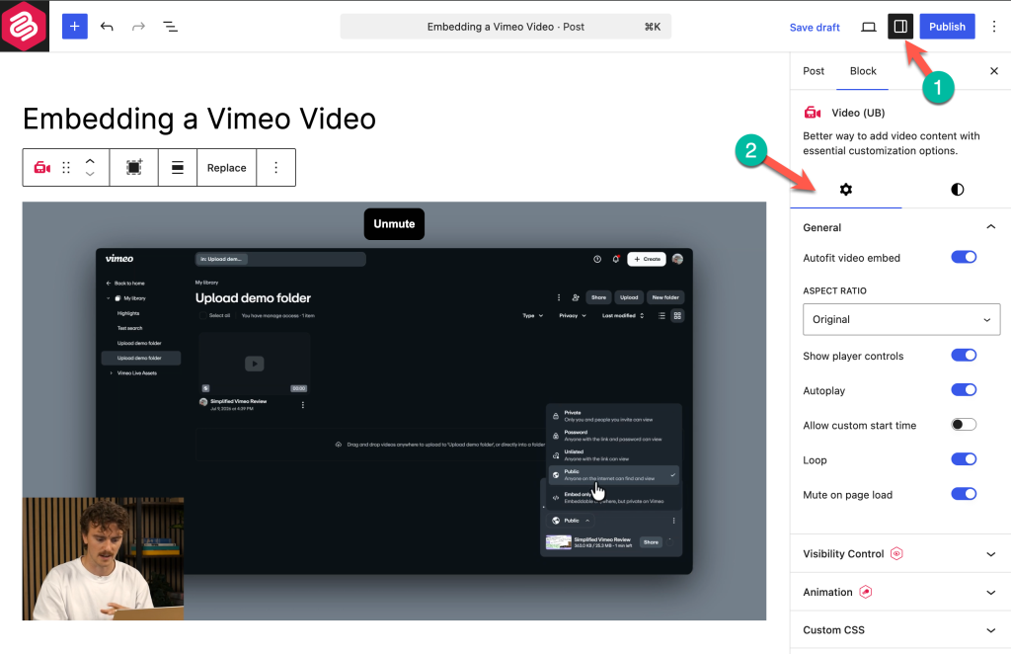Click the drag handle in block toolbar
Screen dimensions: 1011x654
point(66,168)
